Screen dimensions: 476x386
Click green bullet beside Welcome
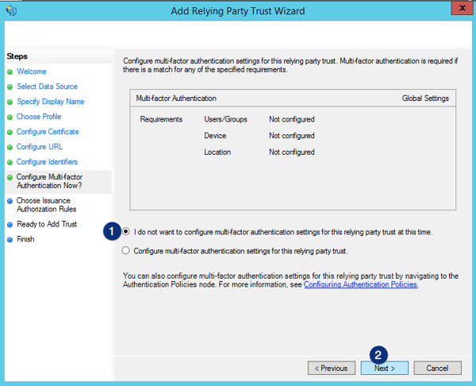10,71
